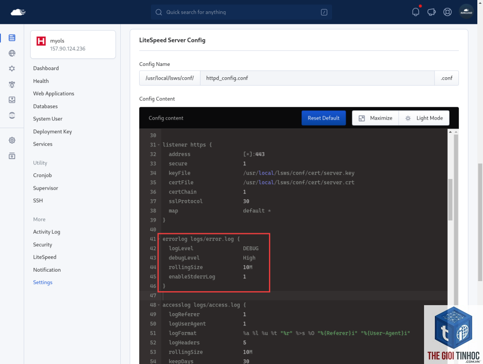Image resolution: width=483 pixels, height=364 pixels.
Task: Click the sun icon for Light Mode
Action: point(408,118)
